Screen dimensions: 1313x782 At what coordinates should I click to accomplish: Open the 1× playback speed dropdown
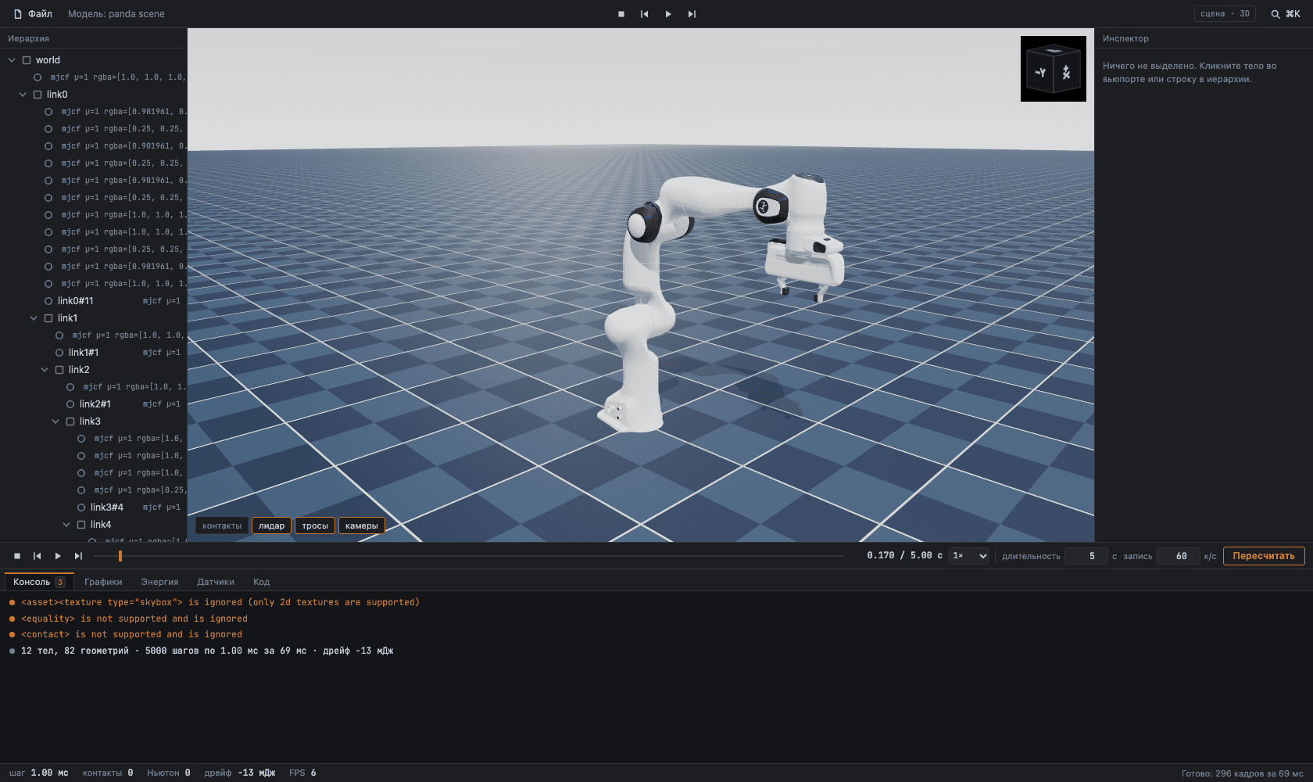969,556
